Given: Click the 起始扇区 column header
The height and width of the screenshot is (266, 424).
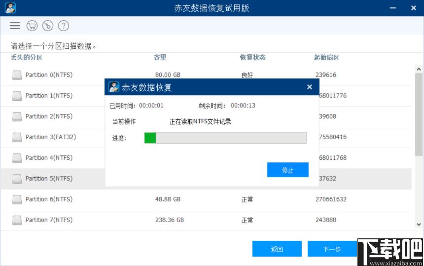Looking at the screenshot, I should pos(326,57).
